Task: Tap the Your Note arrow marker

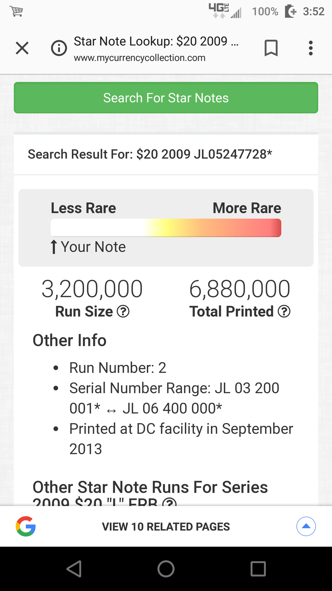Action: [x=54, y=247]
